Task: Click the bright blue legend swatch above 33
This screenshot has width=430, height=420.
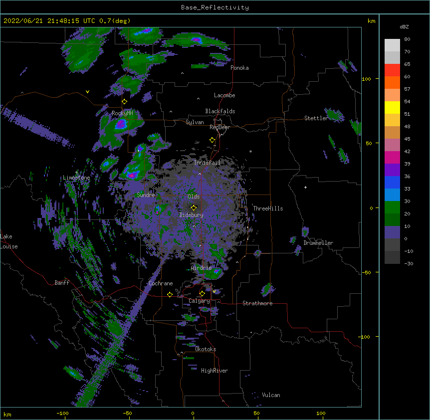Action: [x=392, y=182]
